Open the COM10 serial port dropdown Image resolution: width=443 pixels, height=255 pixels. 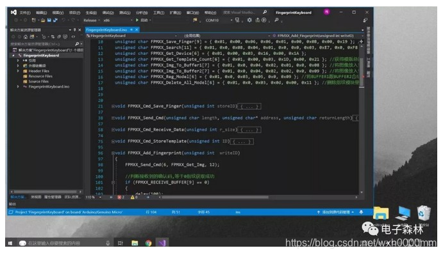point(219,20)
